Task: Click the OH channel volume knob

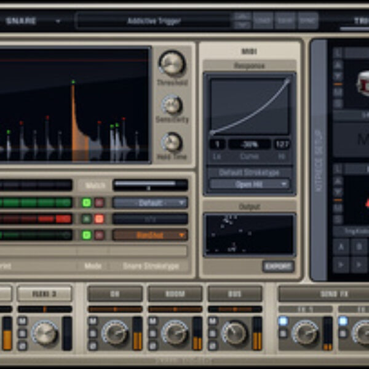Action: [115, 333]
